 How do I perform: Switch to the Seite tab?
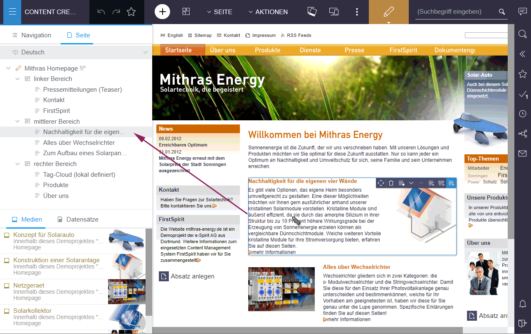(x=78, y=35)
